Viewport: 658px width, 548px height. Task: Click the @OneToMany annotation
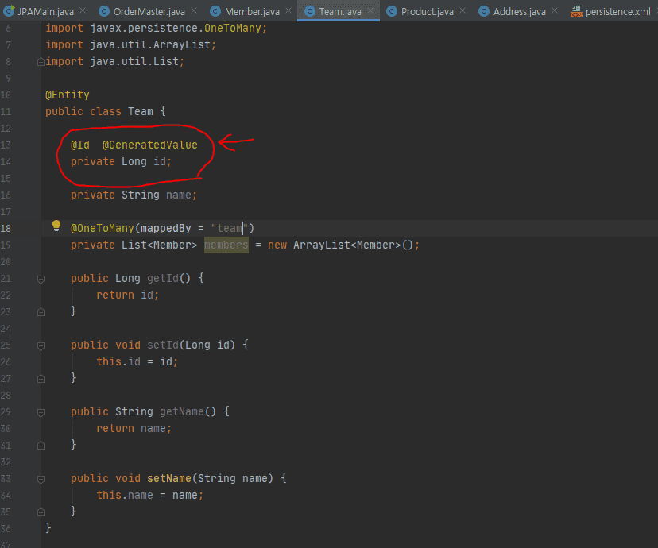(x=102, y=229)
